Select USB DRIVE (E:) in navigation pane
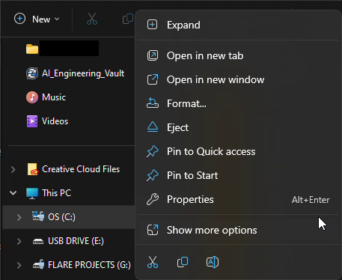Viewport: 342px width, 280px height. (x=69, y=241)
